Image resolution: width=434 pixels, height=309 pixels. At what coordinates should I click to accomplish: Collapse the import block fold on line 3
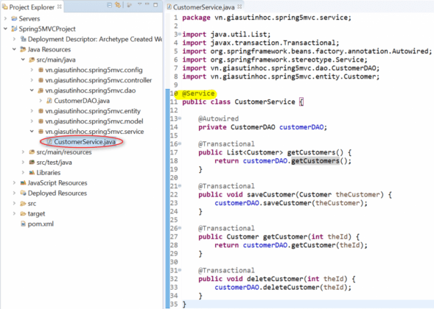point(180,34)
